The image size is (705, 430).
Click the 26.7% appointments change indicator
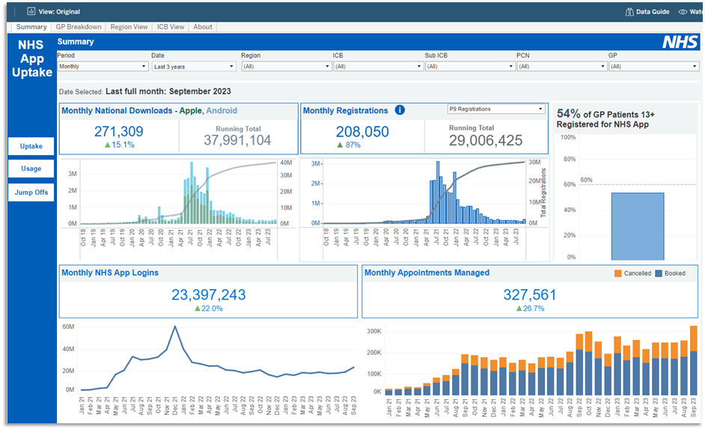[x=530, y=309]
